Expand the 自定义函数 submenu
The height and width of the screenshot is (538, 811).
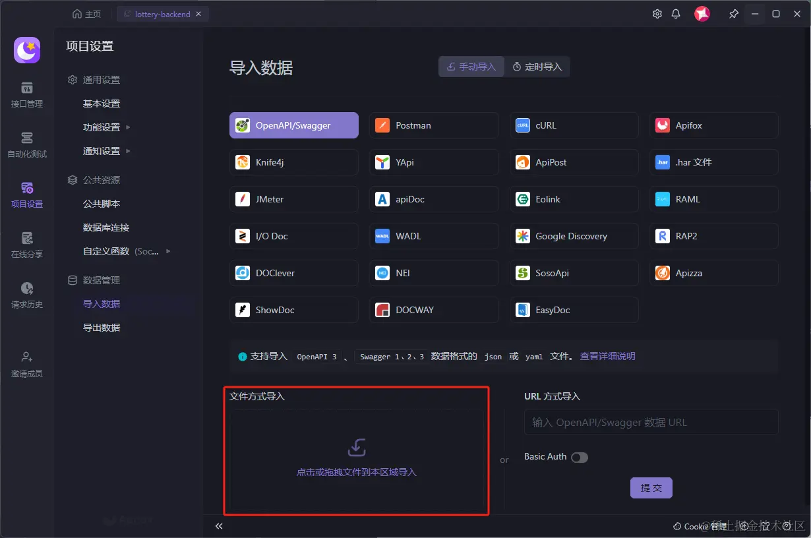[168, 251]
